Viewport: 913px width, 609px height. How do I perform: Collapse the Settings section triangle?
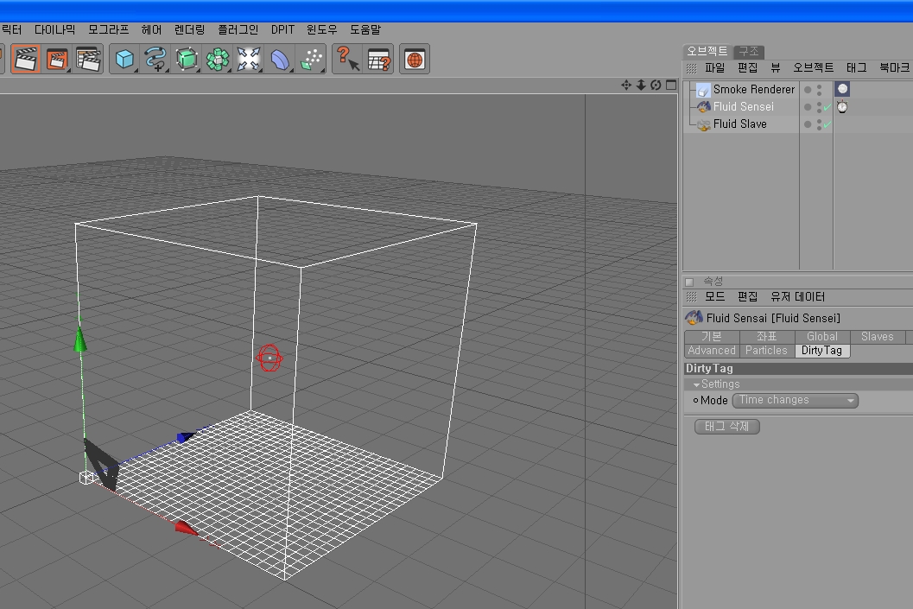coord(696,385)
